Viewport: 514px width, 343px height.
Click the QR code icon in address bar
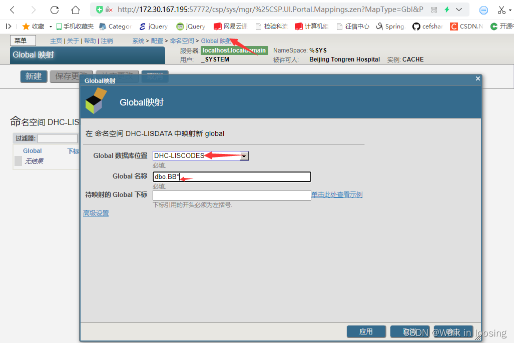click(x=434, y=10)
